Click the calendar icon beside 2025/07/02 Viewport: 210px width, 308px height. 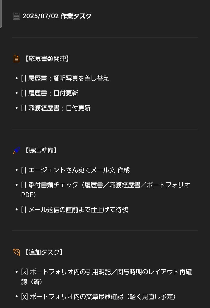click(x=16, y=16)
